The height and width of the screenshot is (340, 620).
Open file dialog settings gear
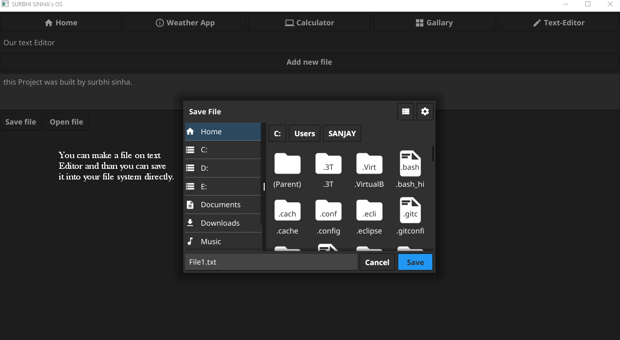tap(425, 111)
